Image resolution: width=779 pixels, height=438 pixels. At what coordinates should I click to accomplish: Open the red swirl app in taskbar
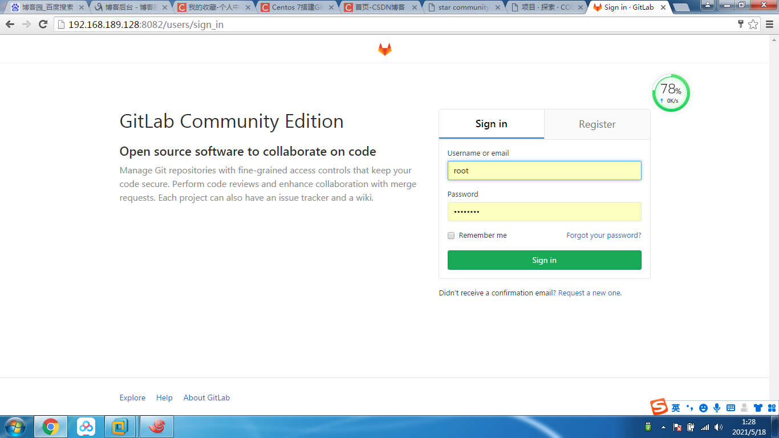[157, 427]
